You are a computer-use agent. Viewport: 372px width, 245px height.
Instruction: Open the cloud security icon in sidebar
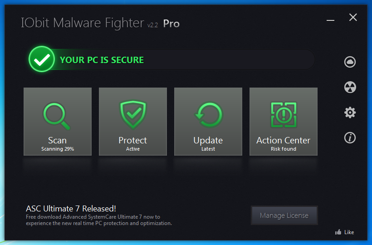click(x=350, y=62)
